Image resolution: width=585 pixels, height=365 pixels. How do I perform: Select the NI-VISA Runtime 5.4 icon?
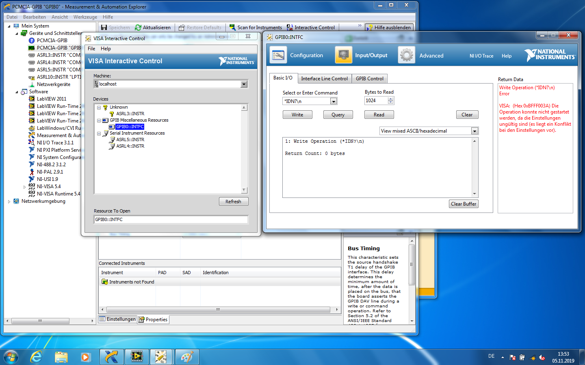click(32, 194)
